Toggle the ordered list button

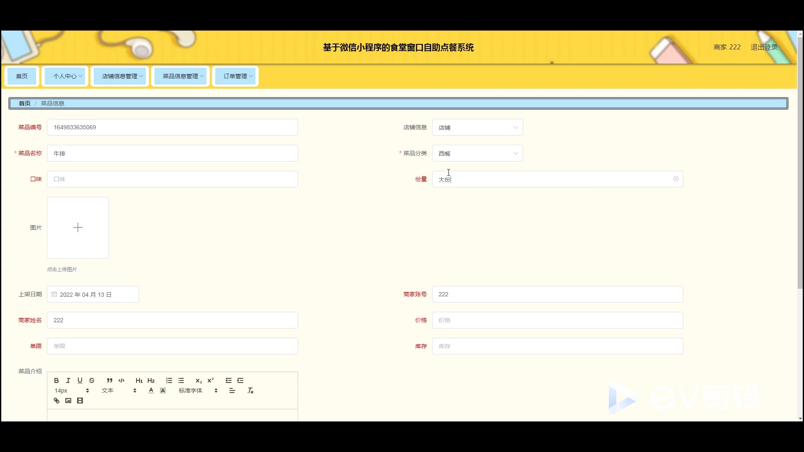[x=169, y=380]
